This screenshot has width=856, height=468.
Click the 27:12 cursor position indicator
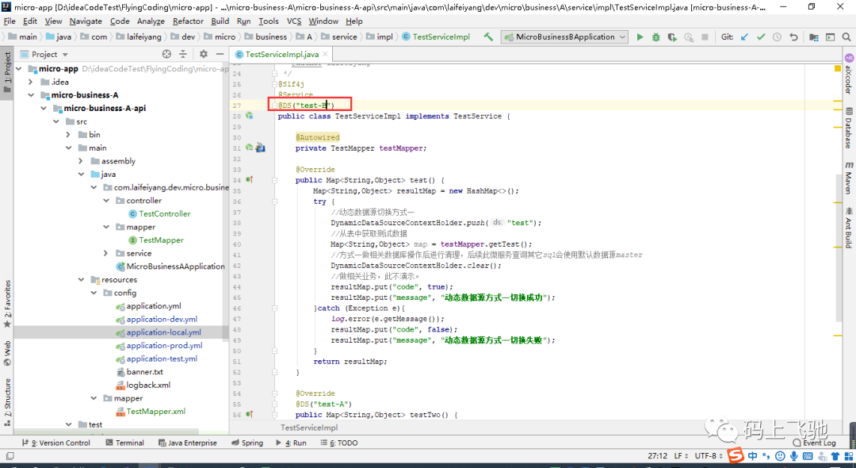(657, 455)
